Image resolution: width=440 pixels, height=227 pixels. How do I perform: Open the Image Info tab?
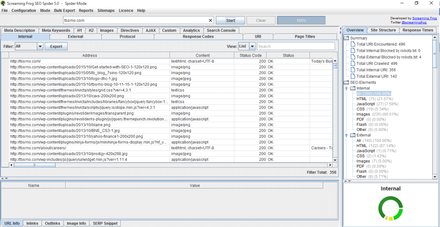[76, 224]
